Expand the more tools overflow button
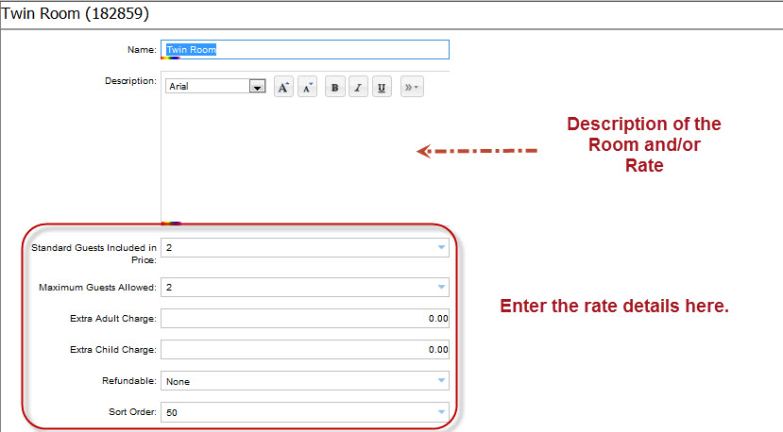Image resolution: width=783 pixels, height=432 pixels. 412,87
